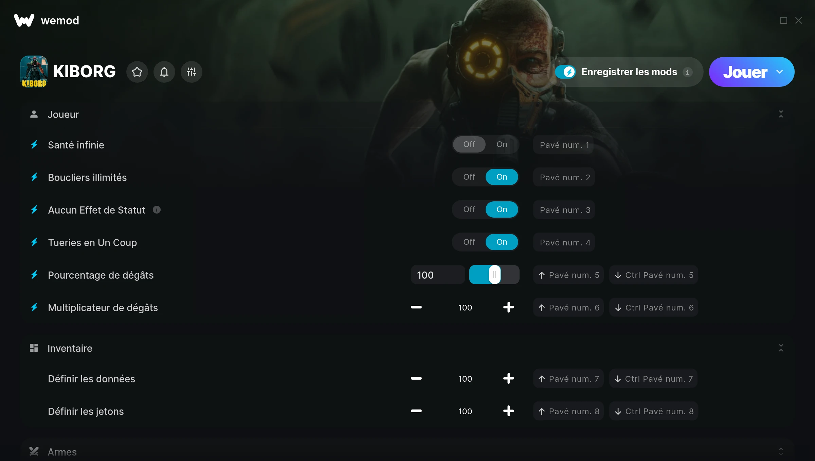Increase Multiplicateur de dégâts with plus

(x=508, y=307)
